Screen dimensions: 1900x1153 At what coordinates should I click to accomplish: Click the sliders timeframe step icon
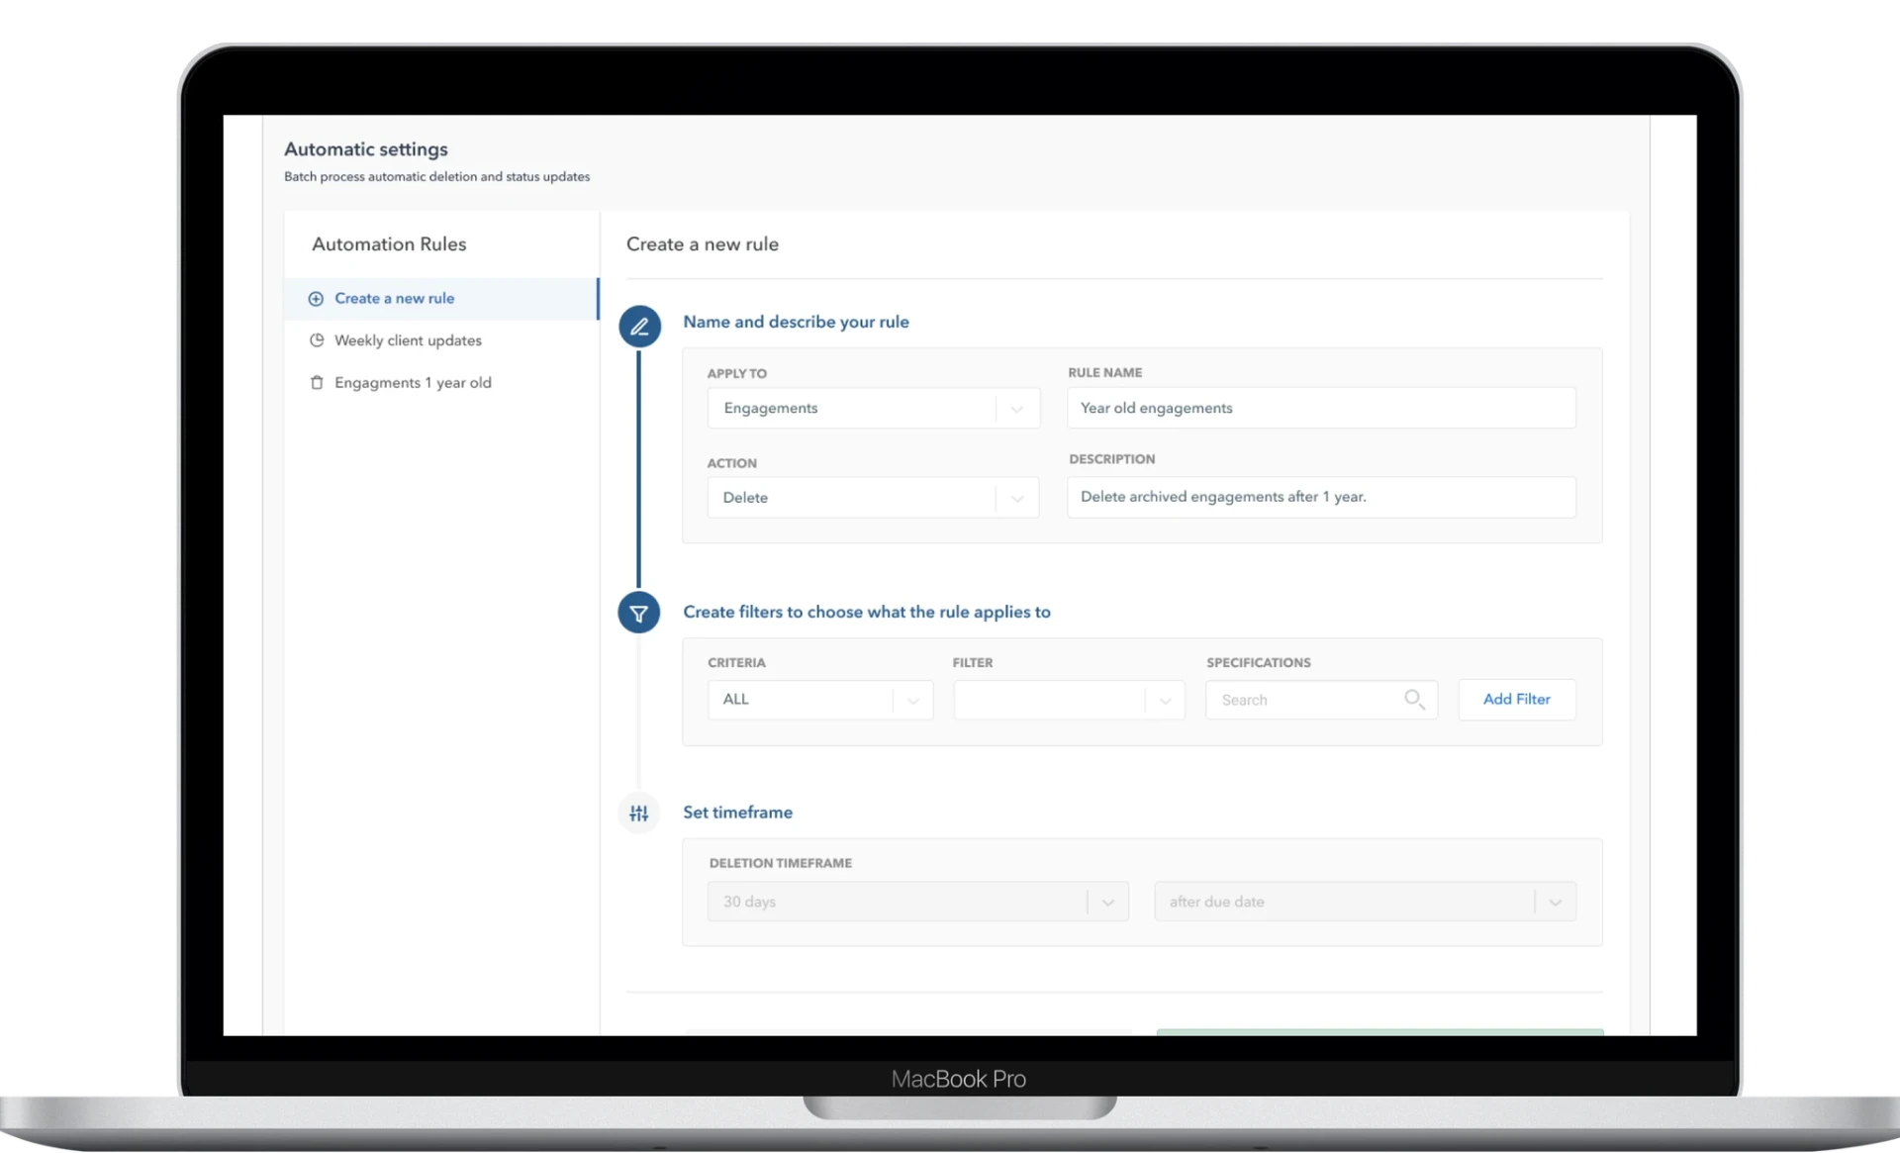click(639, 813)
